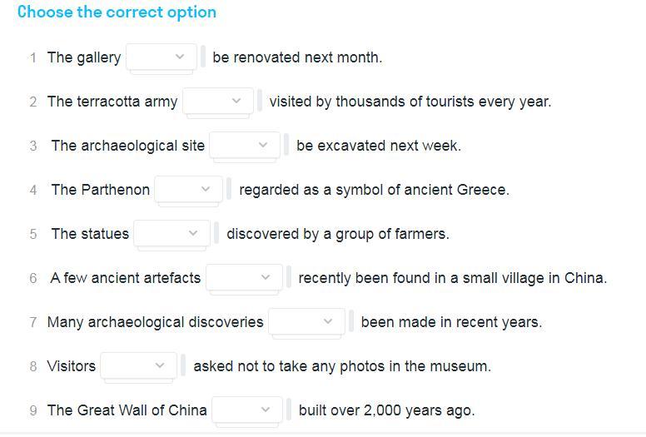Expand the dropdown after 'The terracotta army'
Viewport: 646px width, 437px height.
pyautogui.click(x=218, y=102)
